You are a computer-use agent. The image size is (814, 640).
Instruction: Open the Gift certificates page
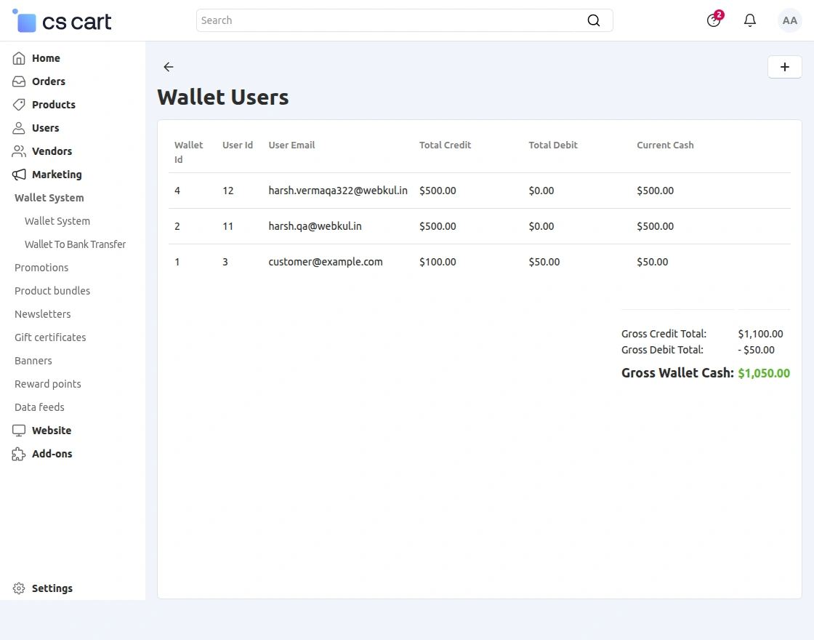[49, 337]
